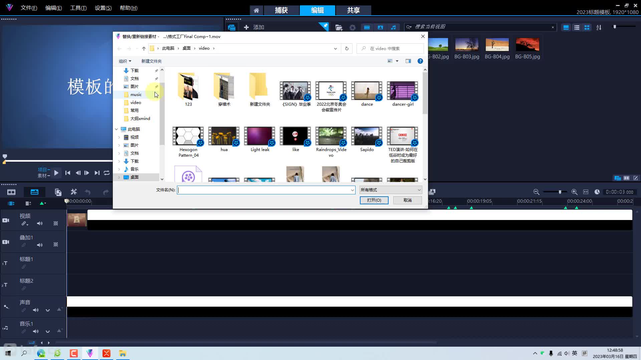
Task: Go up one folder in file dialog
Action: click(x=144, y=48)
